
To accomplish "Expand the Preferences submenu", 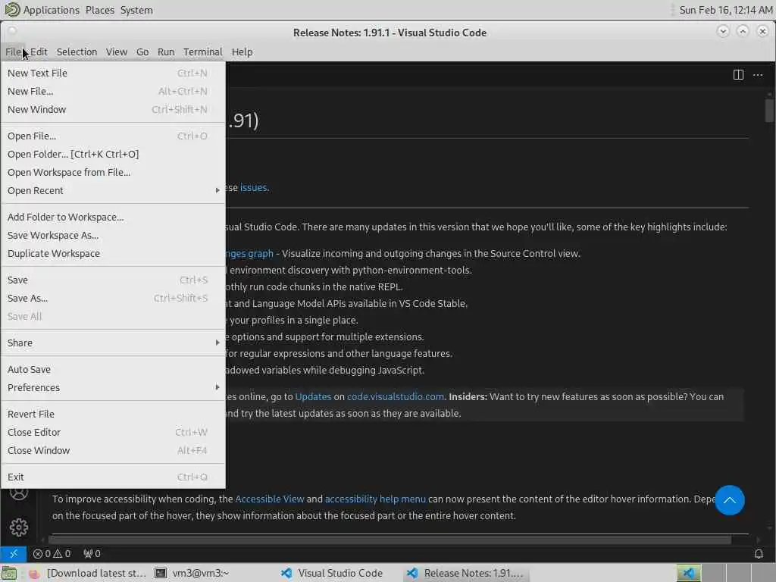I will click(114, 387).
